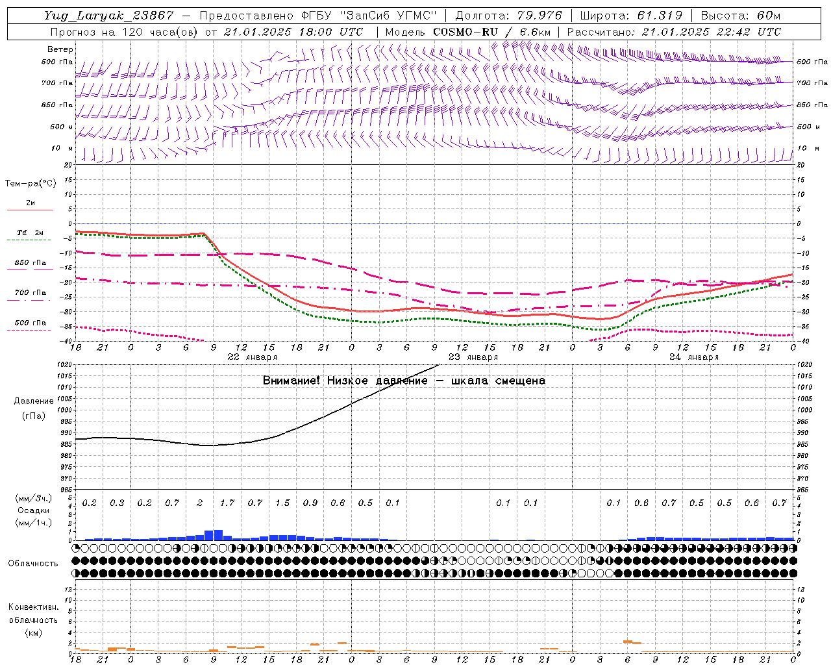Click right-side wind label 500 гПа

pyautogui.click(x=812, y=62)
